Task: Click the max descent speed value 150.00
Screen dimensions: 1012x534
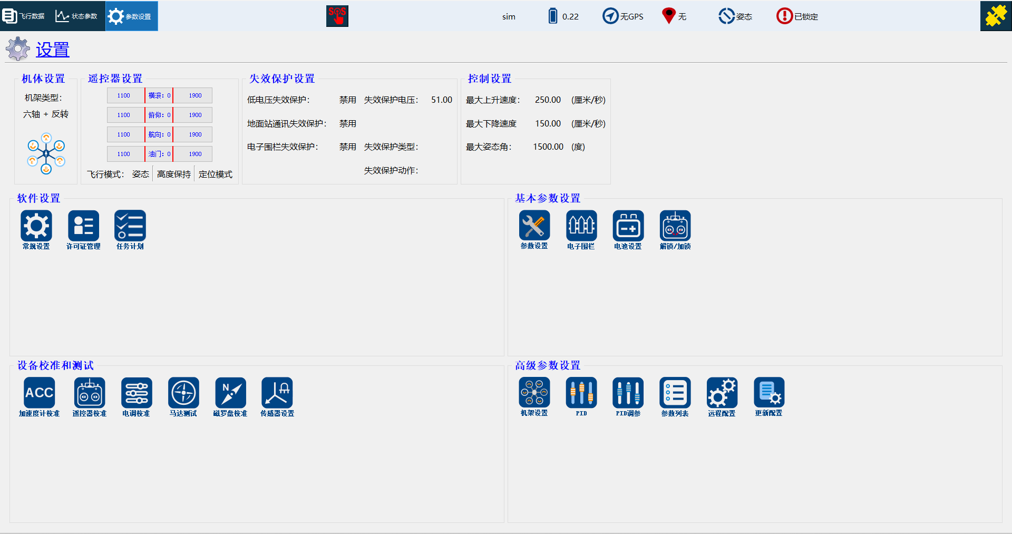Action: [548, 123]
